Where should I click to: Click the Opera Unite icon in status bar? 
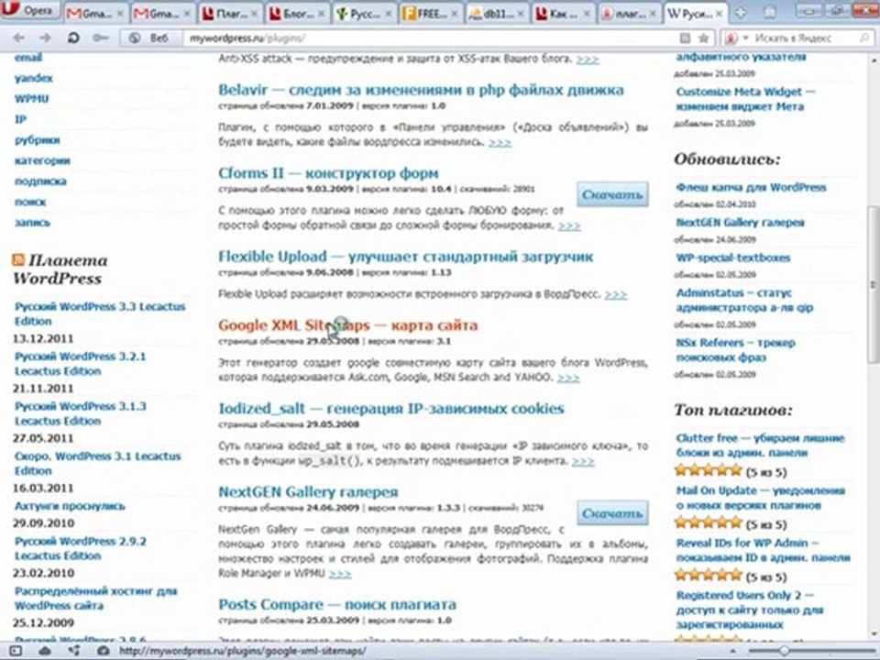click(74, 651)
